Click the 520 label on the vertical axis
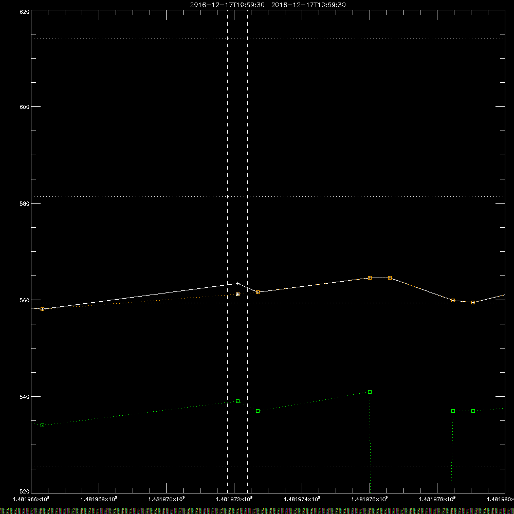This screenshot has width=514, height=514. [25, 491]
